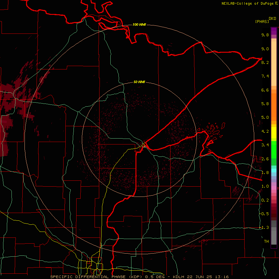The image size is (279, 279).
Task: Select the 8.2 legend value
Action: point(265,62)
